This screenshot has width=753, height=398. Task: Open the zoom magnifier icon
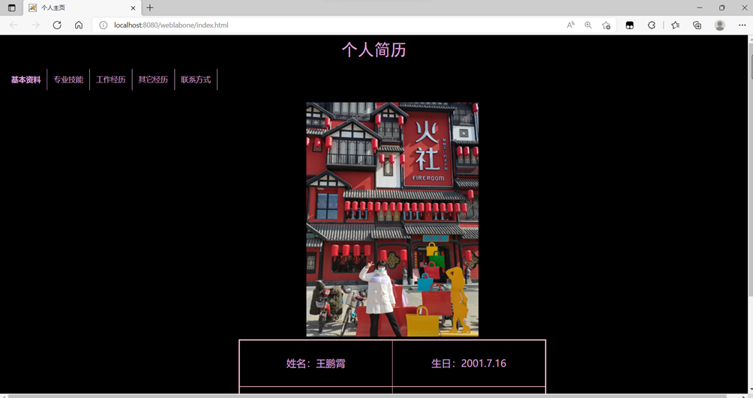[588, 25]
